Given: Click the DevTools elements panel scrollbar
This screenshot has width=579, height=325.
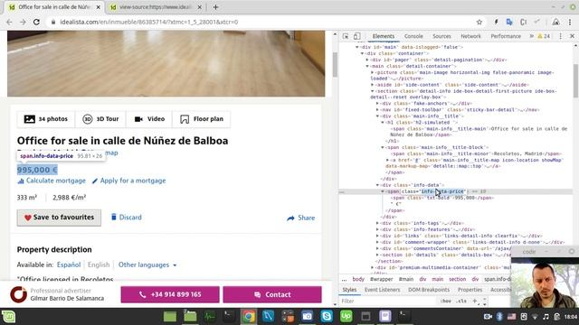Looking at the screenshot, I should (x=575, y=81).
